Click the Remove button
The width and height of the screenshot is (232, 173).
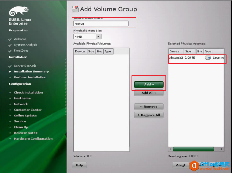coord(149,107)
